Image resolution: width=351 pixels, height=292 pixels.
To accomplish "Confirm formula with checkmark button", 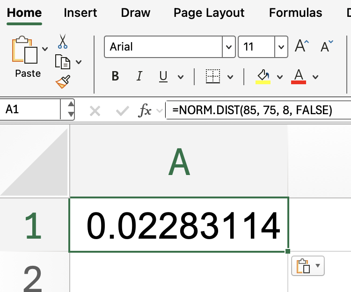I will (122, 111).
